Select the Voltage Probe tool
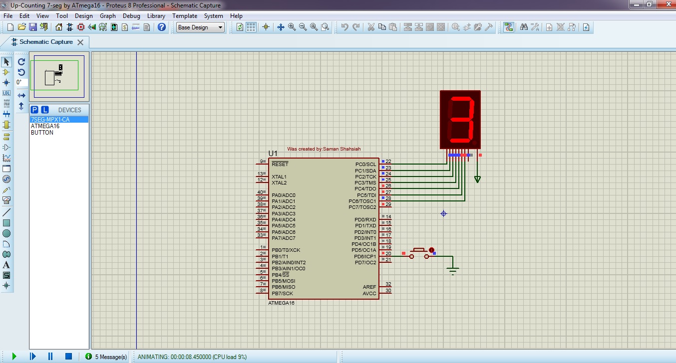 [x=6, y=191]
